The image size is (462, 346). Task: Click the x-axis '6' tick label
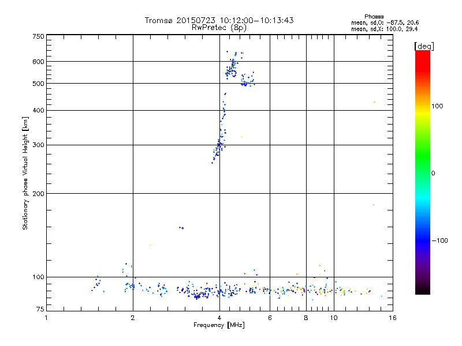pyautogui.click(x=270, y=318)
